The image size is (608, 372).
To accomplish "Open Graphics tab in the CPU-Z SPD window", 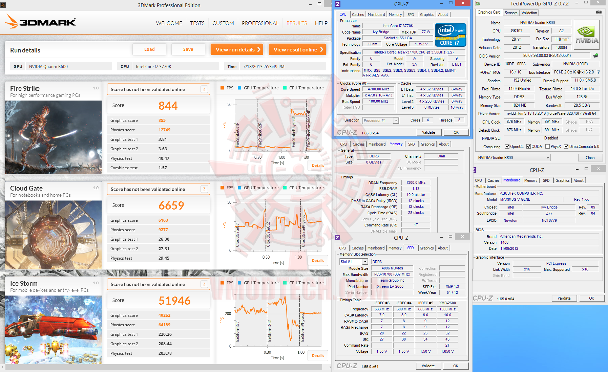I will tap(426, 248).
